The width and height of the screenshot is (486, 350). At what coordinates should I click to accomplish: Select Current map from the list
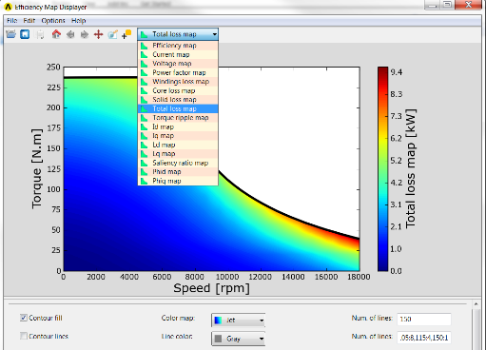(178, 54)
